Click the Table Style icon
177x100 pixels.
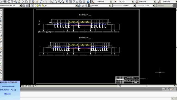click(137, 2)
